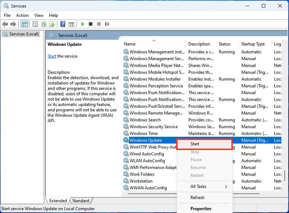Screen dimensions: 289x213
Task: Select Windows Mobile Hotspot S... service
Action: [x=202, y=72]
